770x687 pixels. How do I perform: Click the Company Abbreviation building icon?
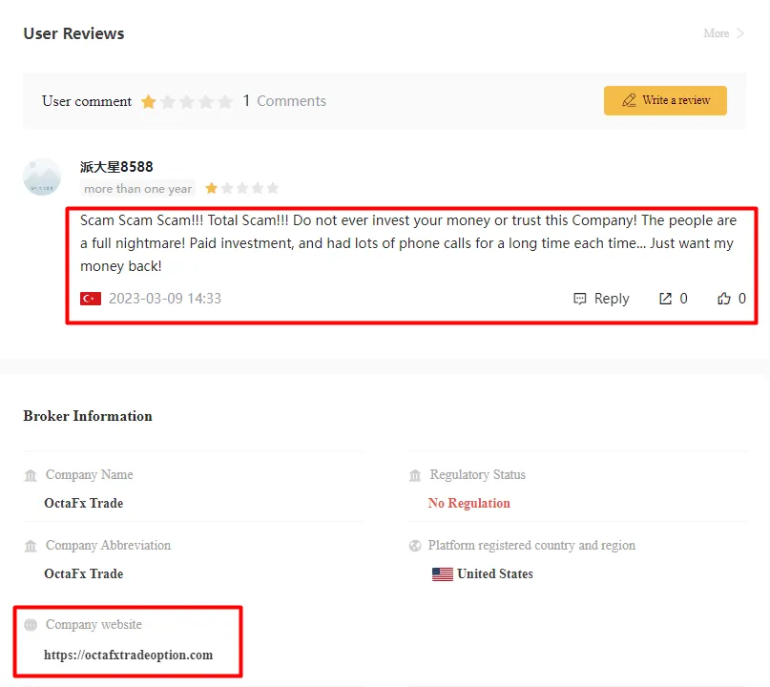31,546
